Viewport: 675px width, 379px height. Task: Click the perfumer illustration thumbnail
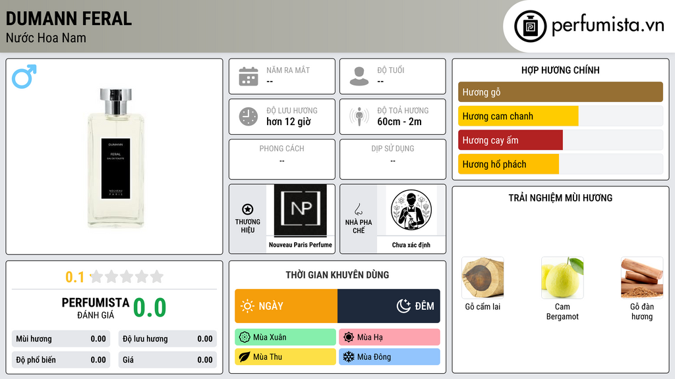(411, 210)
